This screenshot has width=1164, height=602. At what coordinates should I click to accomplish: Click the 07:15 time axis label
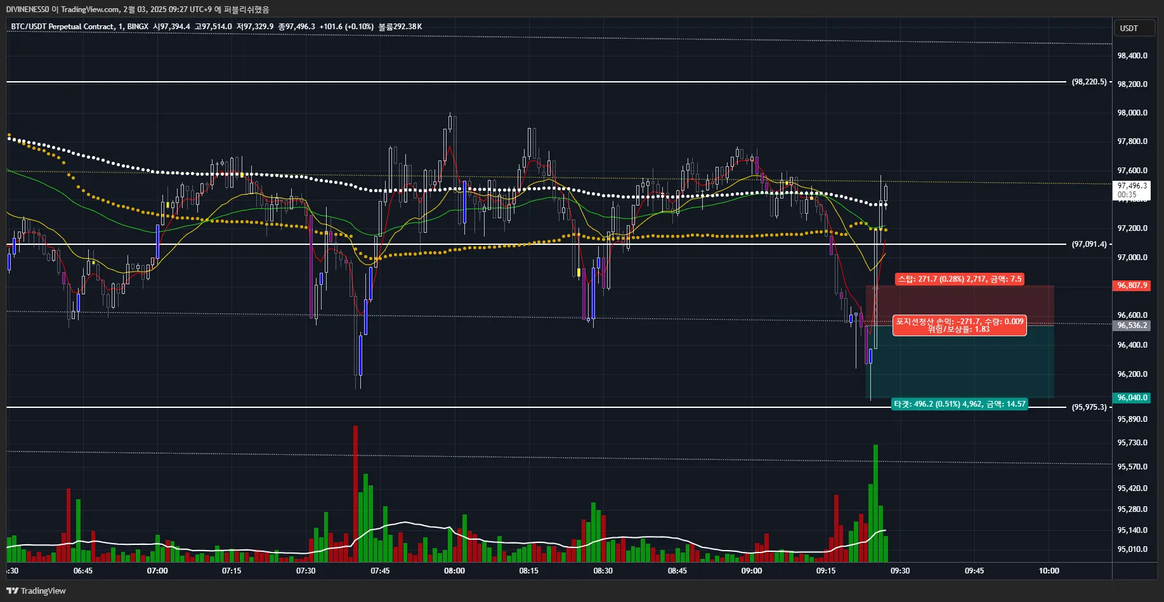[x=232, y=571]
